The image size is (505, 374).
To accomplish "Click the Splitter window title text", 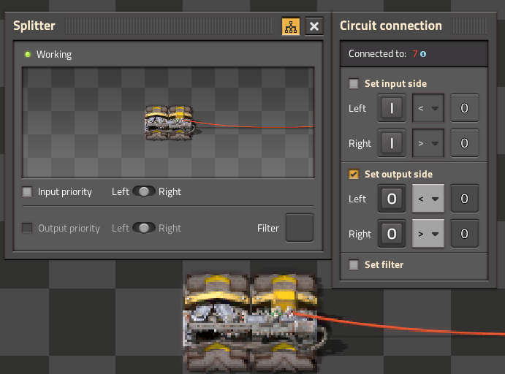I will pyautogui.click(x=34, y=26).
